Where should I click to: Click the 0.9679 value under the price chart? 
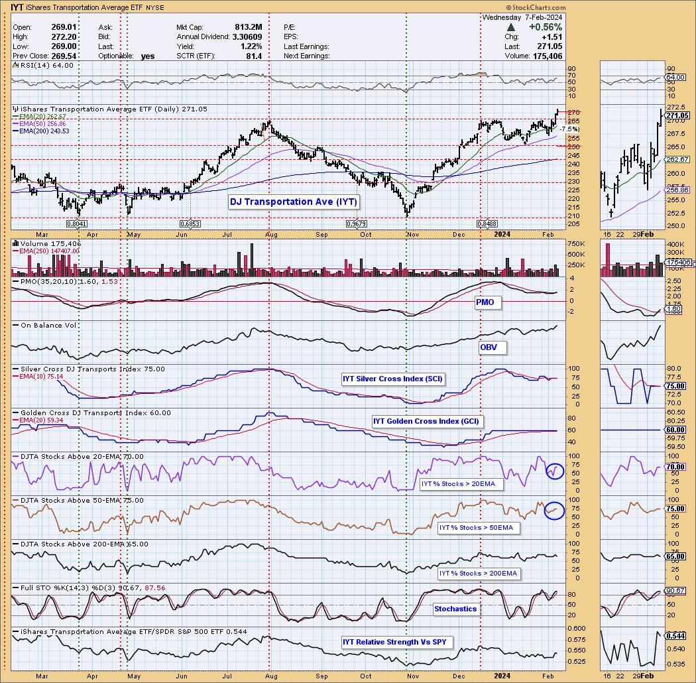(356, 224)
